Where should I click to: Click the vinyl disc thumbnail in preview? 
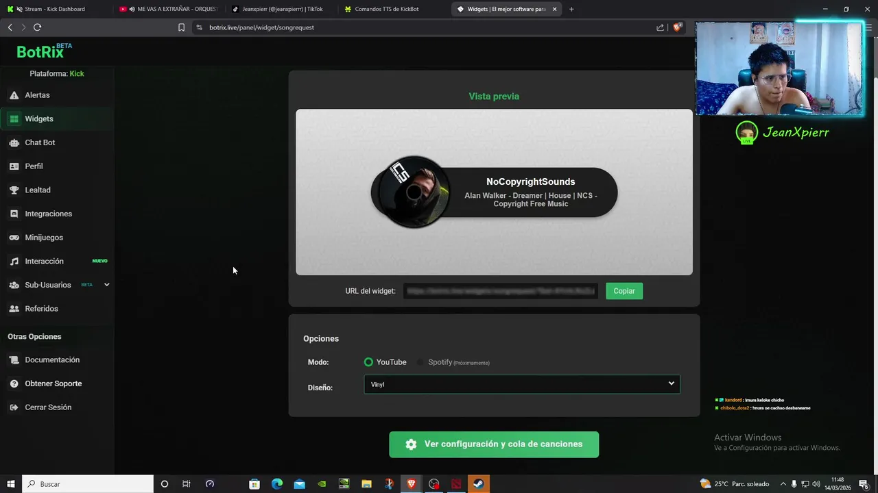(413, 193)
